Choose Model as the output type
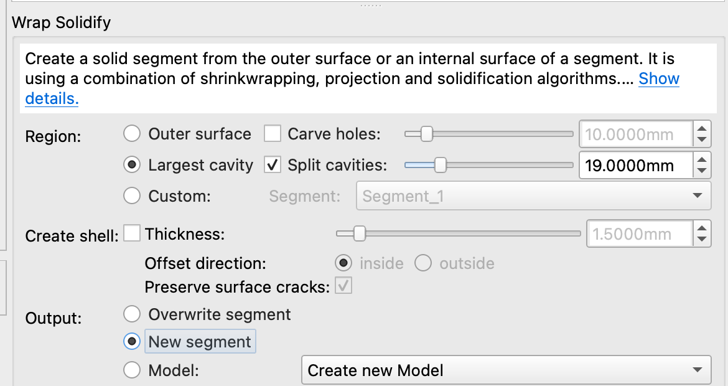This screenshot has width=728, height=386. click(132, 370)
